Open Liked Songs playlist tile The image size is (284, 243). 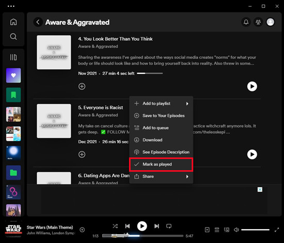tap(13, 75)
